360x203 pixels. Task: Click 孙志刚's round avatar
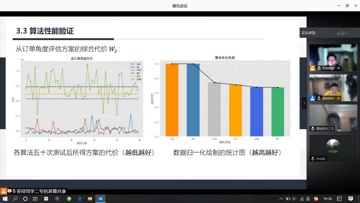pos(333,146)
